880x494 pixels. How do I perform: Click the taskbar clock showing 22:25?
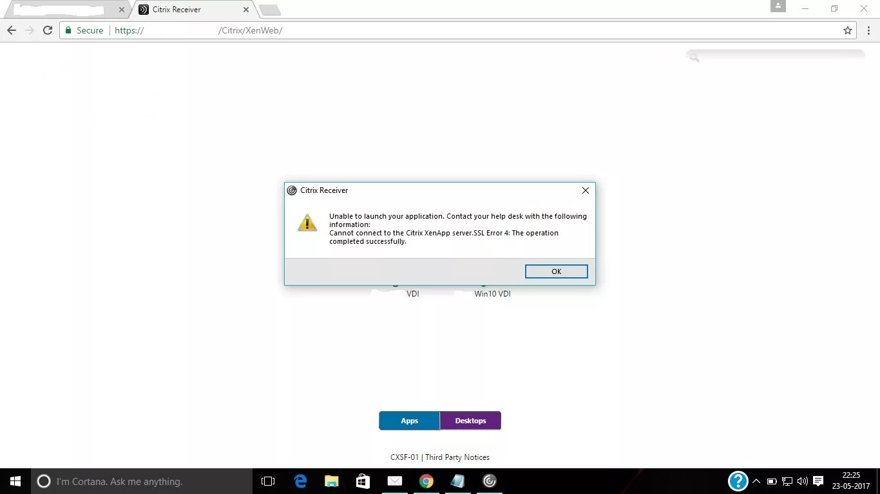point(851,480)
